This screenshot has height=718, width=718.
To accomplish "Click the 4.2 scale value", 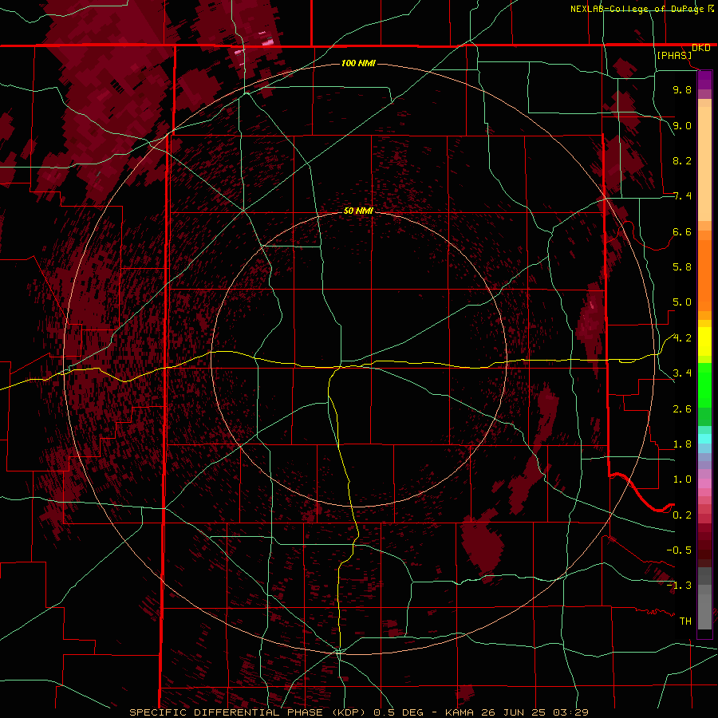I will point(682,338).
